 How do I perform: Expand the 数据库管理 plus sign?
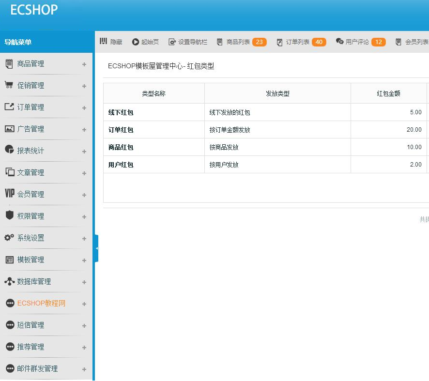[84, 282]
